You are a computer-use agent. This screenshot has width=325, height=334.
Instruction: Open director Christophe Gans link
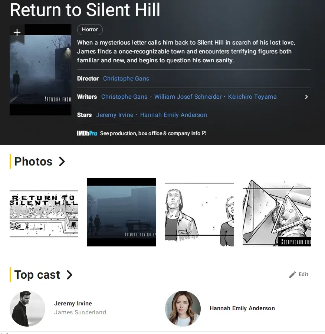point(126,79)
